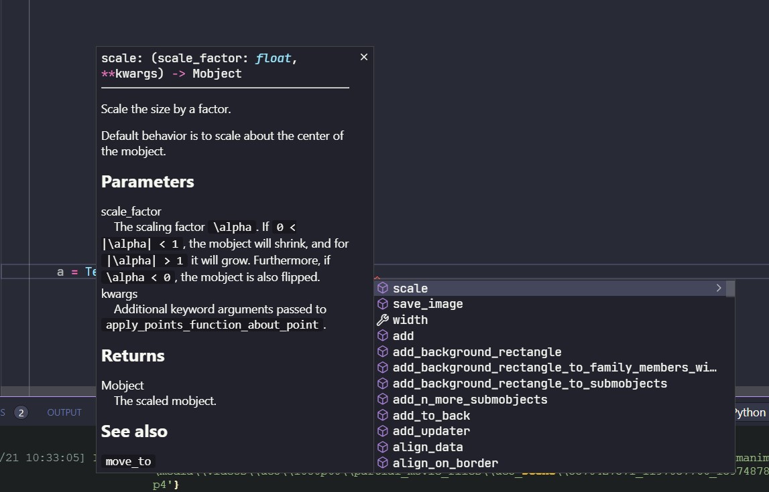Click the wrench icon beside width
This screenshot has height=492, width=769.
point(383,320)
